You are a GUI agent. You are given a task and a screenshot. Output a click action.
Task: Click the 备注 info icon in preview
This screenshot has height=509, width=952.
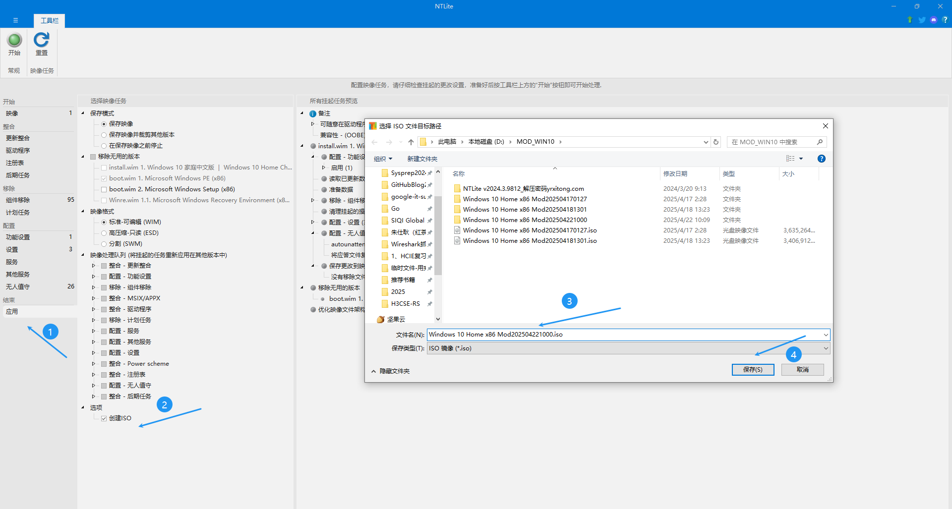pos(313,114)
